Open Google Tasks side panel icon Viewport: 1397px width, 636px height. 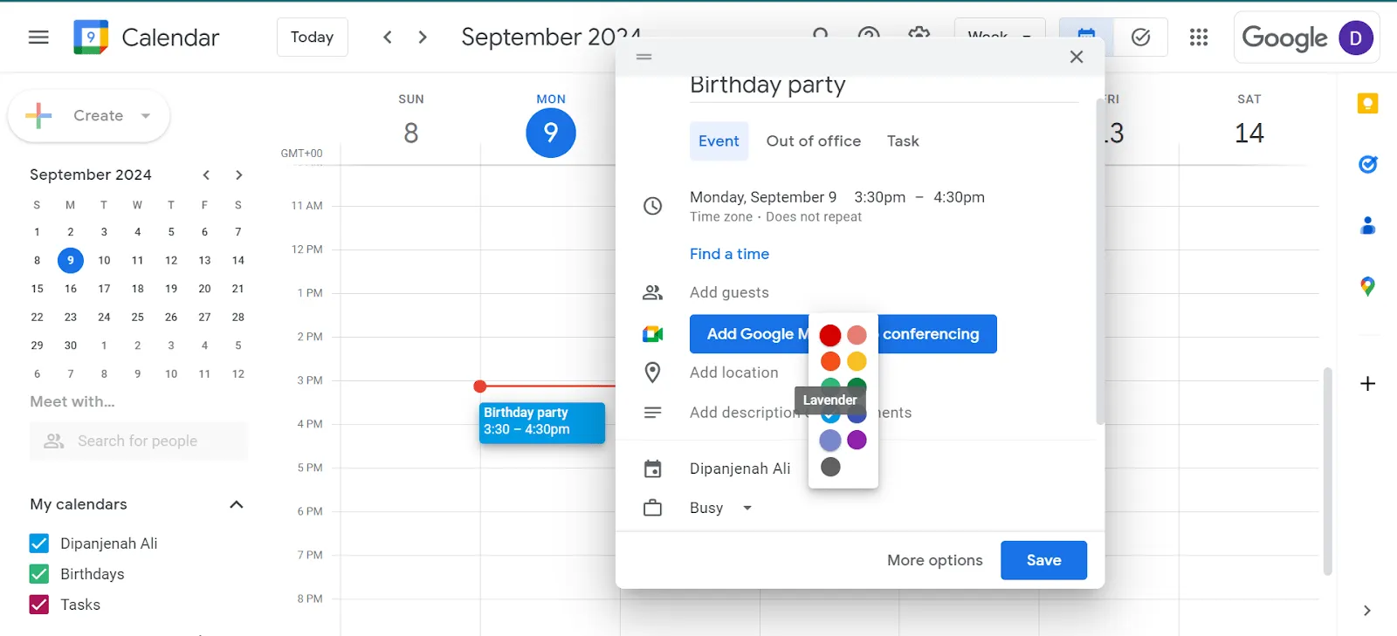point(1367,164)
